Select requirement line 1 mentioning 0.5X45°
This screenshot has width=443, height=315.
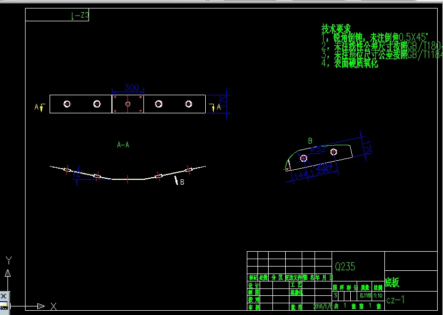[x=375, y=37]
